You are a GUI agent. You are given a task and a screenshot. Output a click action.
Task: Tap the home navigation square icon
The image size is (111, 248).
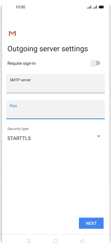pos(55,241)
